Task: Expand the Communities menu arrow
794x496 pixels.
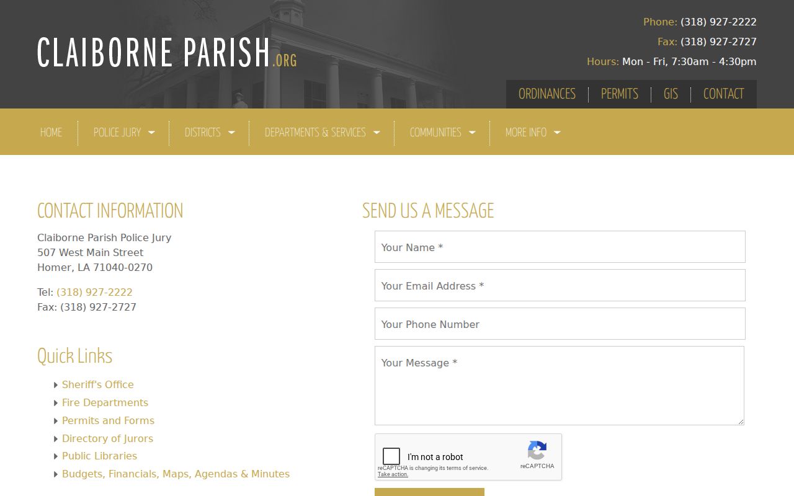Action: 472,133
